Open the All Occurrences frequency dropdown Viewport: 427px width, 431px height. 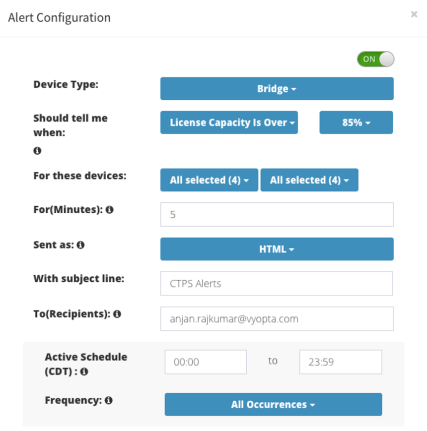(x=273, y=404)
